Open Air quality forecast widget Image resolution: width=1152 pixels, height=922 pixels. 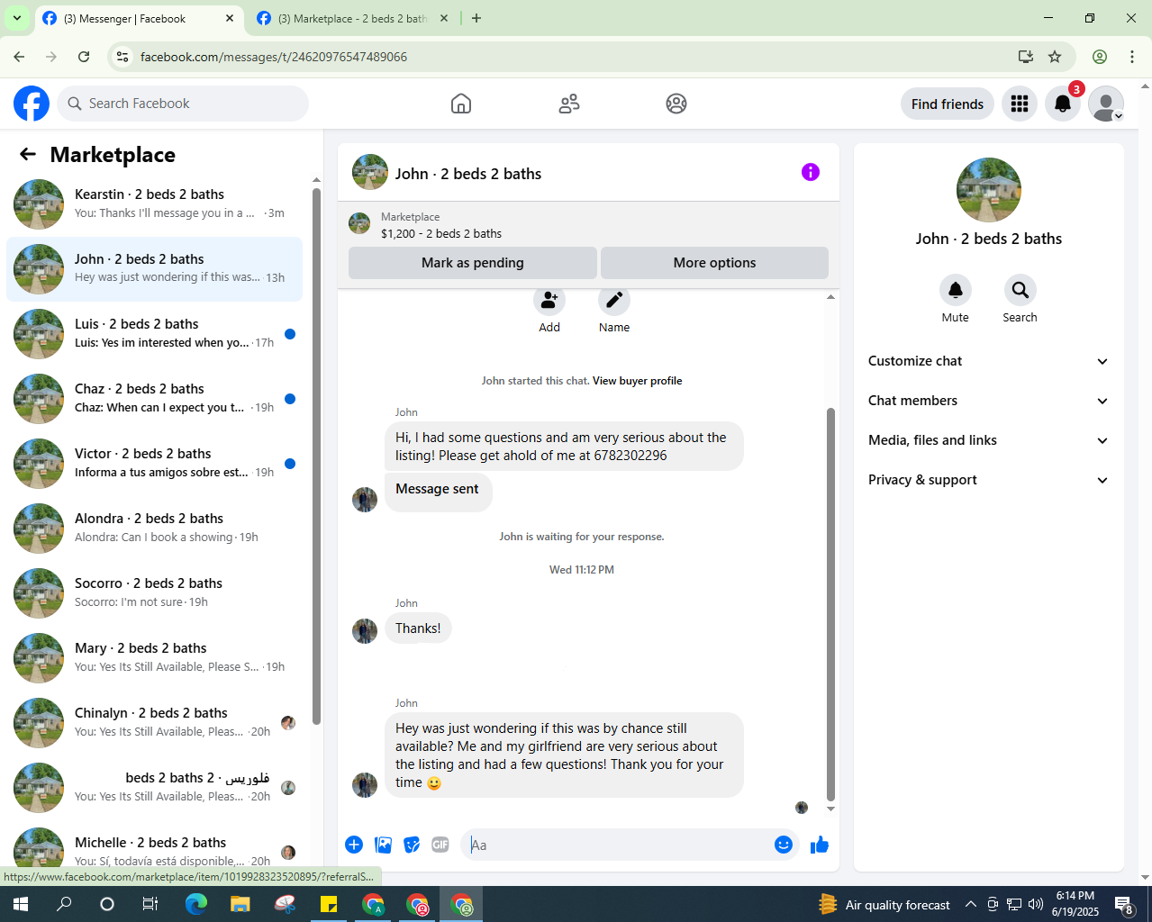884,904
